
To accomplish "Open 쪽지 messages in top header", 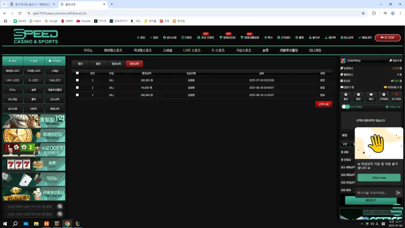I will [268, 37].
